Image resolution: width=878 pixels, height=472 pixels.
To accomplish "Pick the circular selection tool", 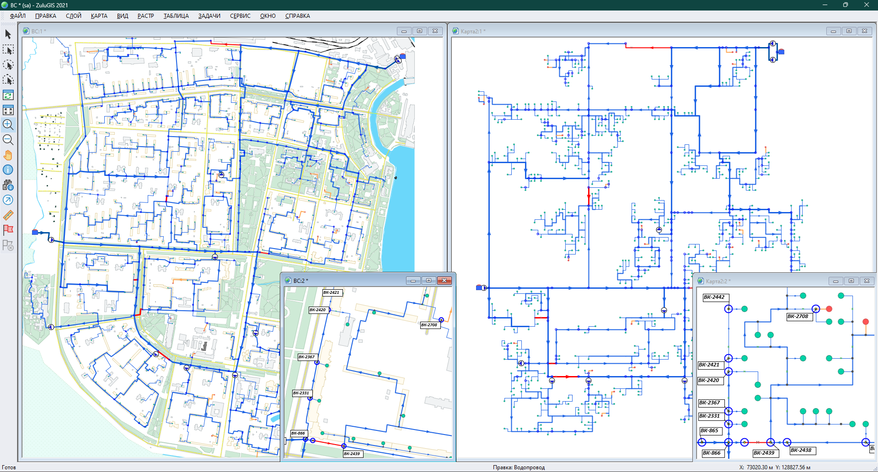I will coord(8,65).
